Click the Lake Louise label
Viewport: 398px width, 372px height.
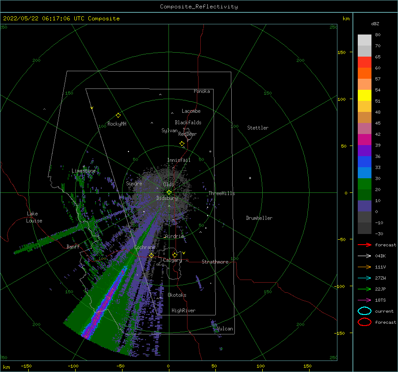[x=34, y=217]
